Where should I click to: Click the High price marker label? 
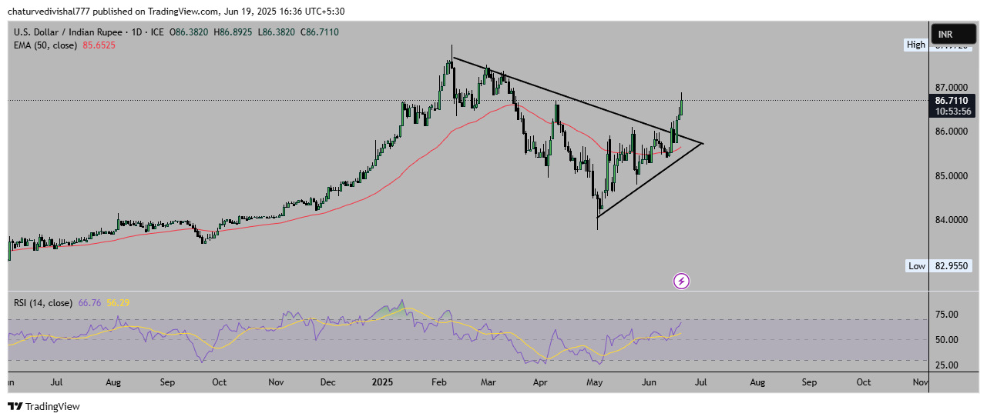click(x=915, y=45)
